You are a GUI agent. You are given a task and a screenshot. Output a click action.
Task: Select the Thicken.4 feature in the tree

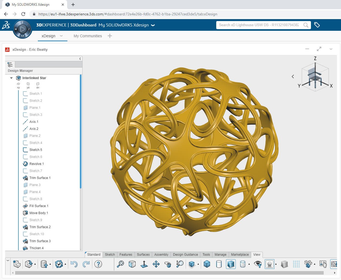(36, 248)
